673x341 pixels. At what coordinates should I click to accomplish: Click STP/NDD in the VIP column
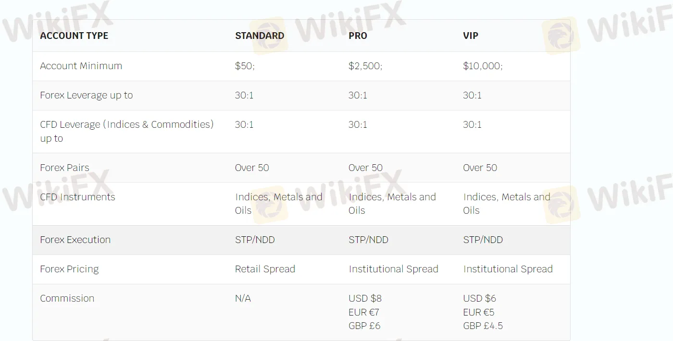click(483, 240)
